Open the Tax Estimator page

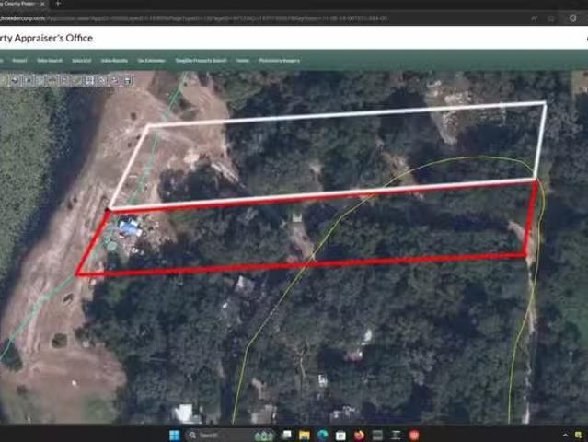click(151, 61)
